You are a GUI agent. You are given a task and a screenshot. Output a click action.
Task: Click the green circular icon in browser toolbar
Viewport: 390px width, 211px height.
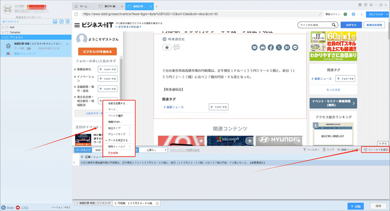(x=345, y=14)
